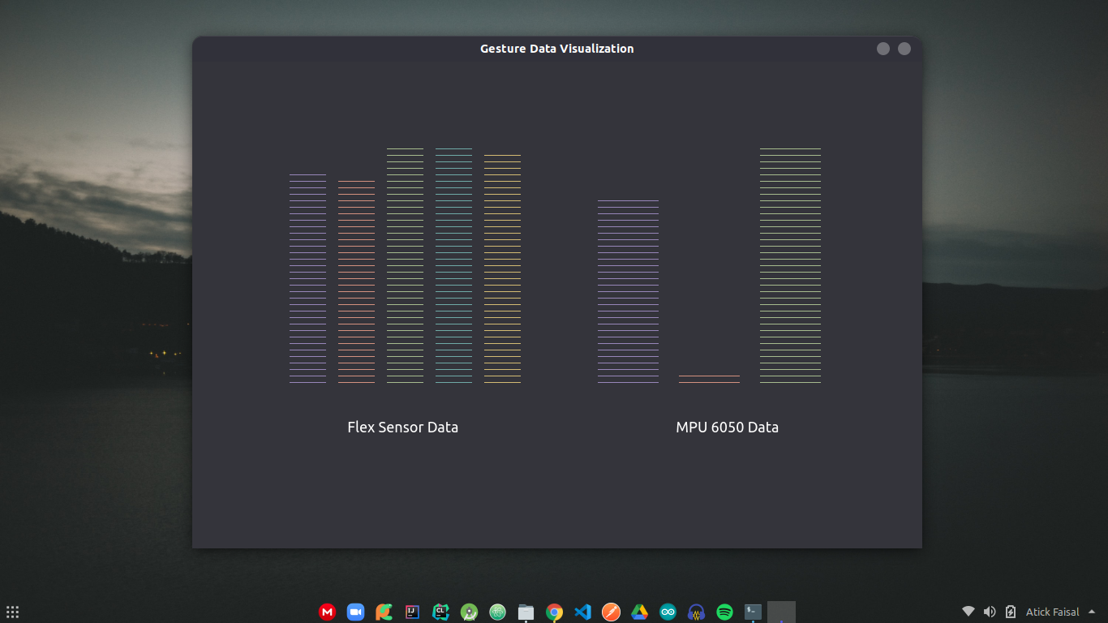Launch Postman from the dock

coord(611,612)
